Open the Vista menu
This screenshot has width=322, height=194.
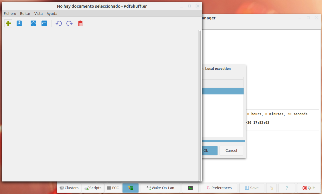tap(38, 13)
